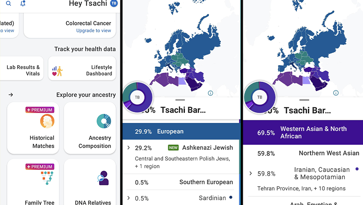The height and width of the screenshot is (205, 363).
Task: Expand the Sardinian row chevron
Action: click(128, 198)
